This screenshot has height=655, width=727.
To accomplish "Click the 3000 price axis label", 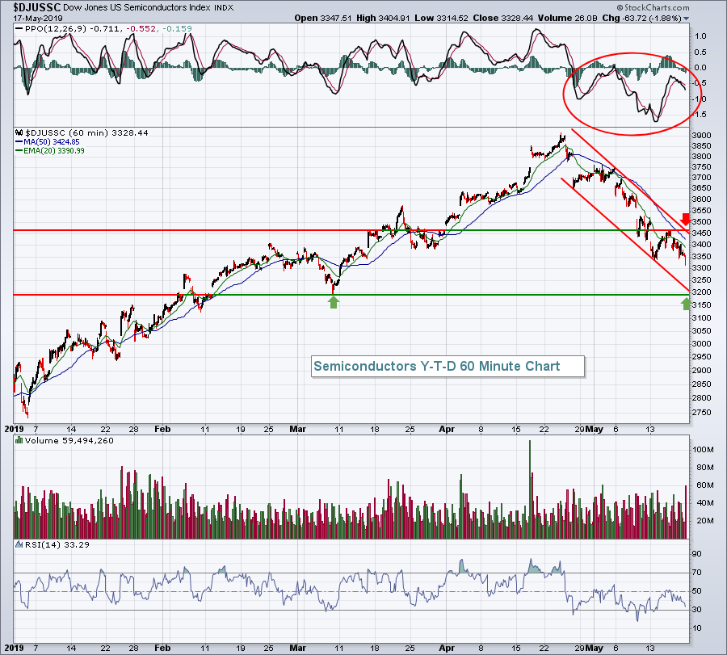I will [x=701, y=343].
